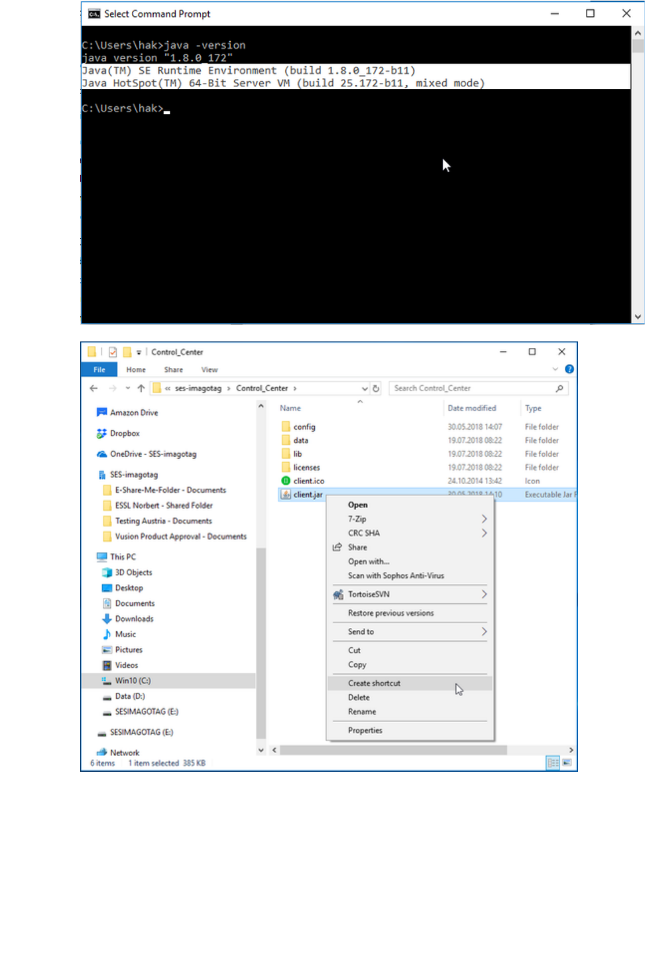Choose Cut in context menu
This screenshot has height=972, width=645.
click(x=410, y=650)
